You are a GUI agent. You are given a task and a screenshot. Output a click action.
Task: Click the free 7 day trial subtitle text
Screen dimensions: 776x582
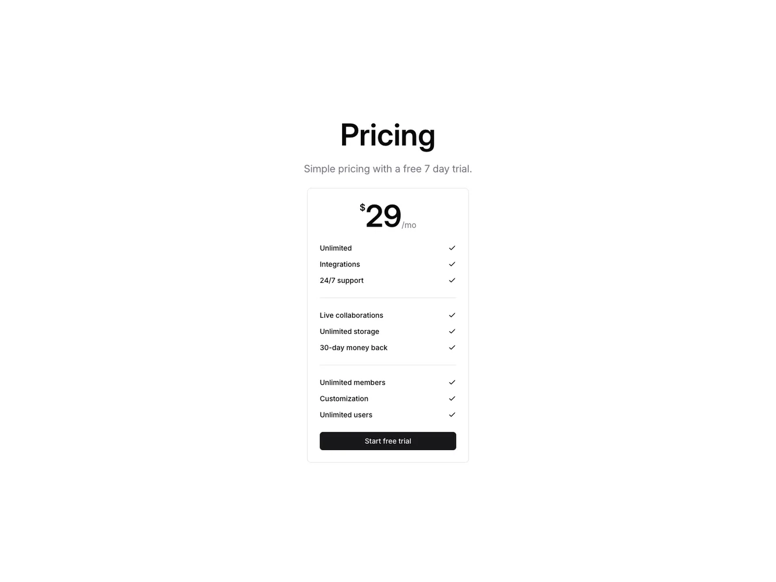click(387, 168)
